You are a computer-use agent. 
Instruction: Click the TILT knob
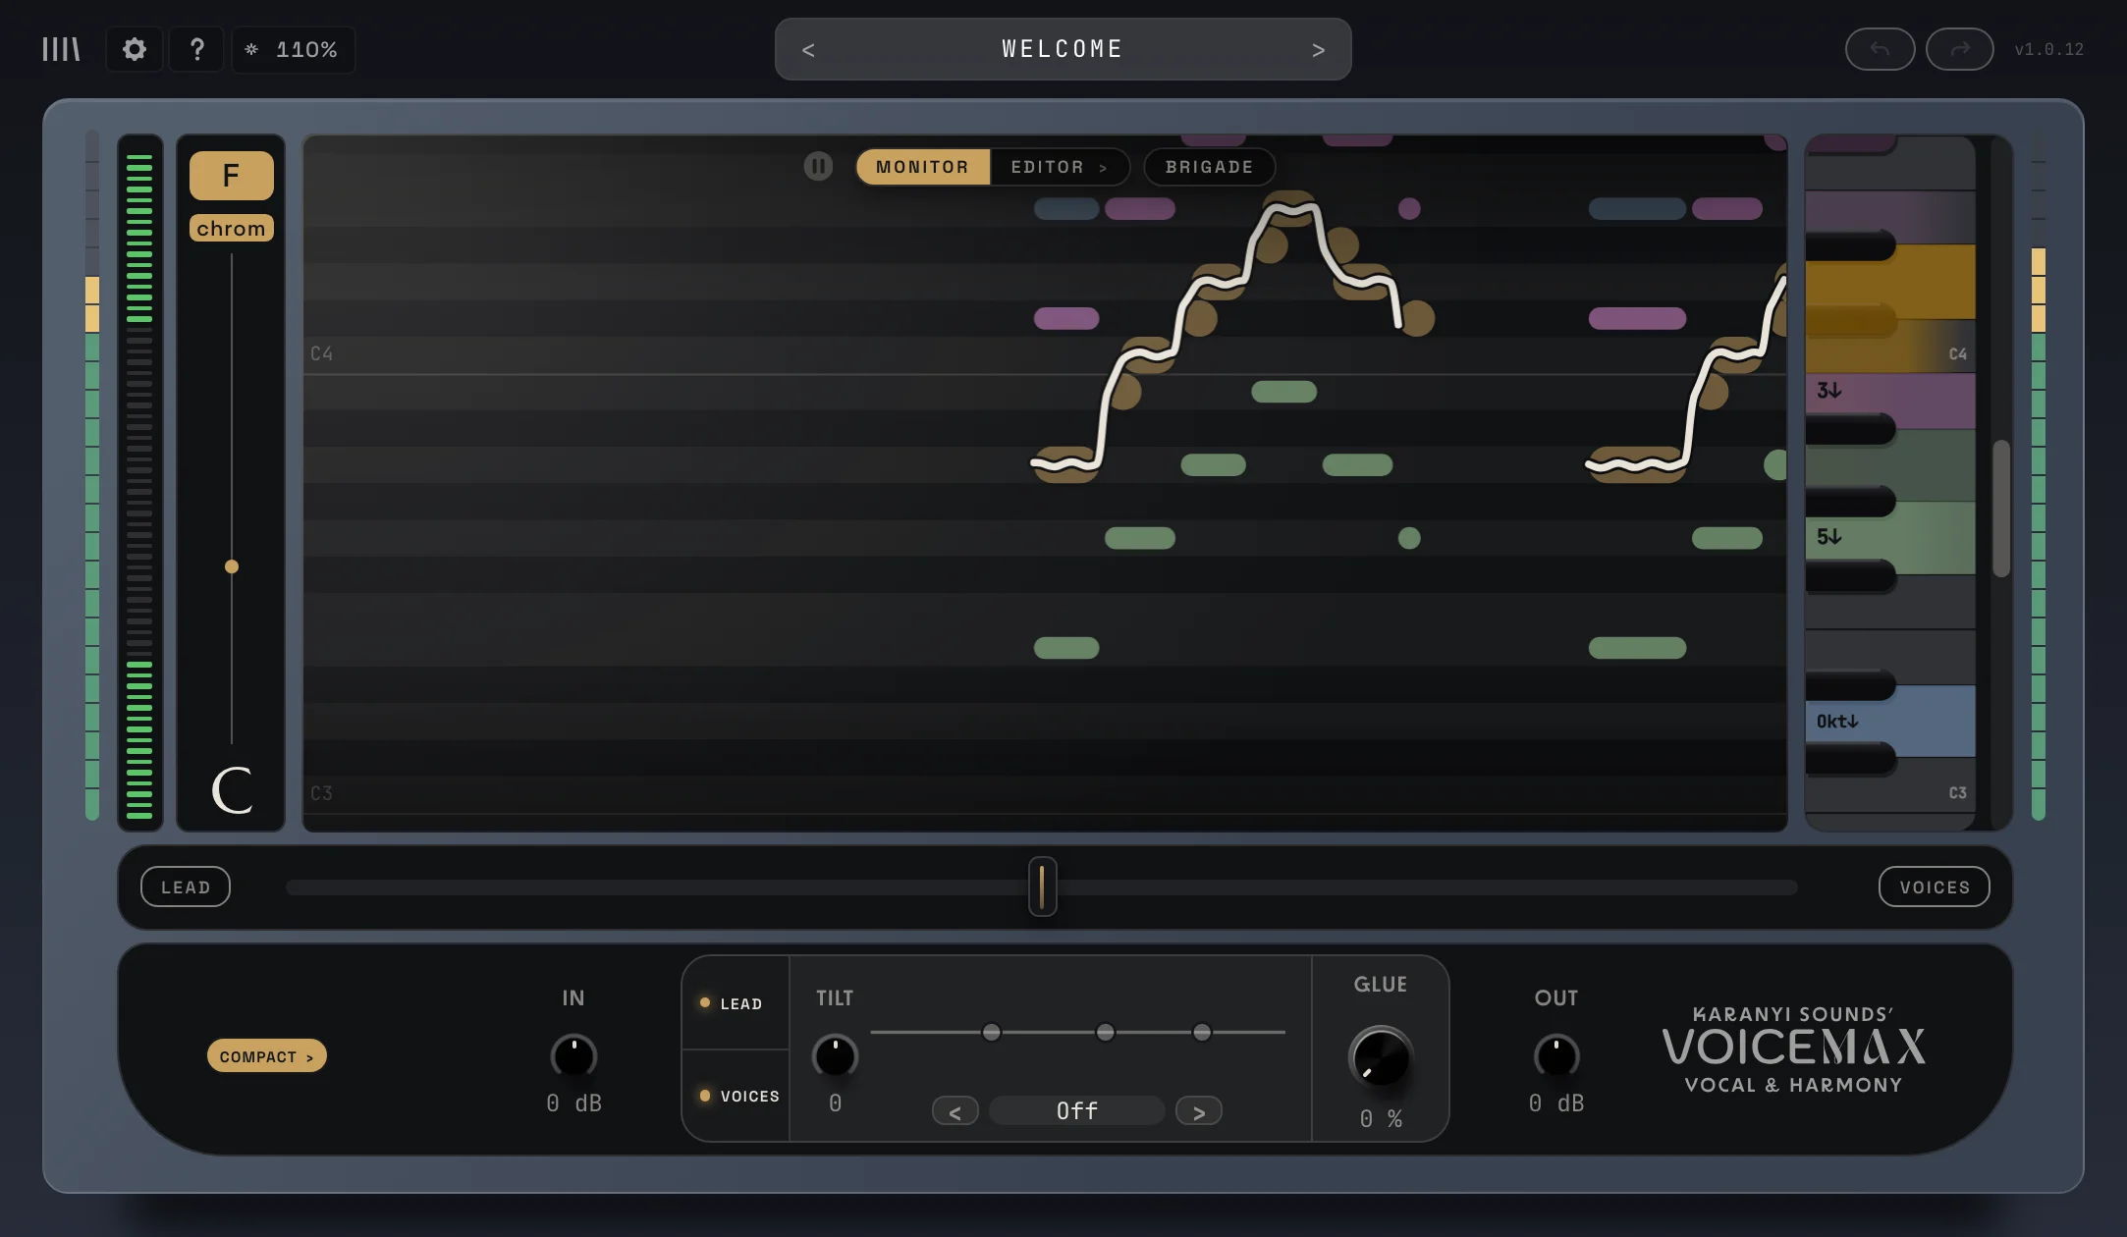click(835, 1057)
